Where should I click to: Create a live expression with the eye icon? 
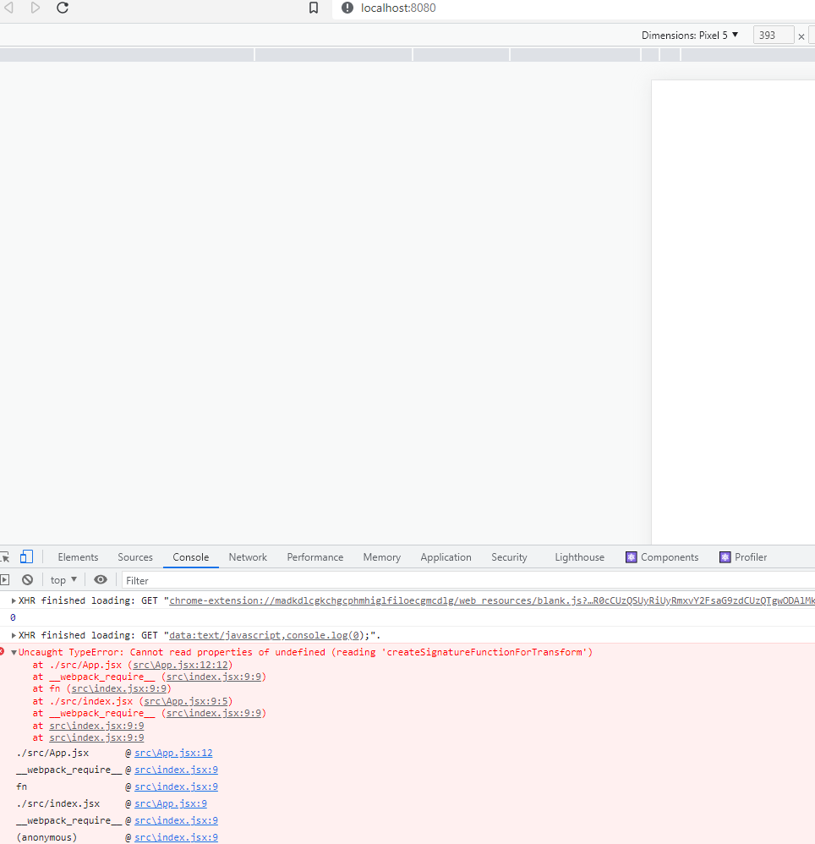(x=101, y=579)
